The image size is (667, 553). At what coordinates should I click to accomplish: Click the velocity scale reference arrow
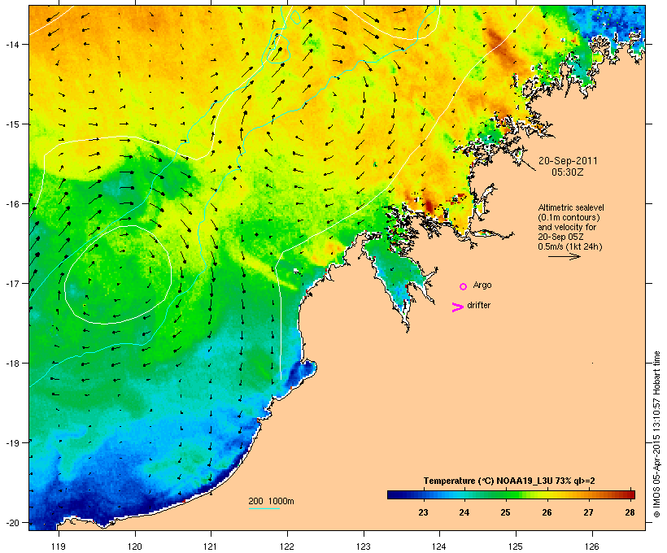[564, 256]
